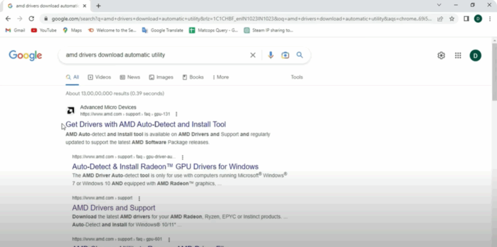Image resolution: width=497 pixels, height=247 pixels.
Task: Open the Google apps grid
Action: tap(458, 55)
